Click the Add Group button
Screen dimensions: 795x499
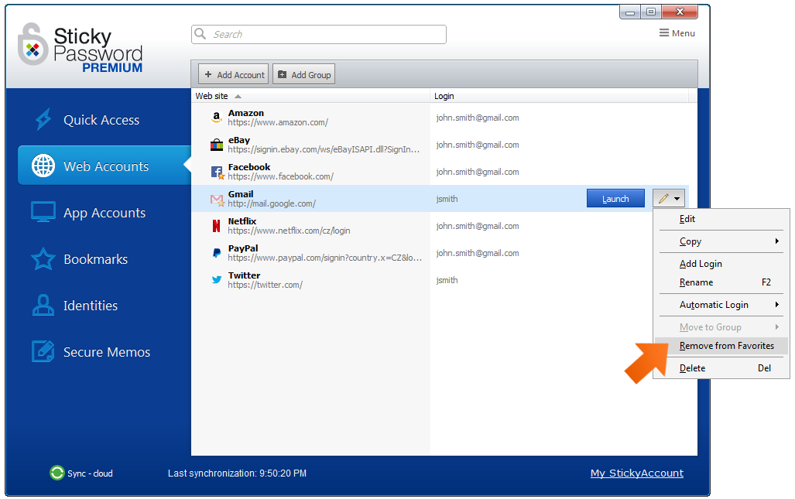303,74
